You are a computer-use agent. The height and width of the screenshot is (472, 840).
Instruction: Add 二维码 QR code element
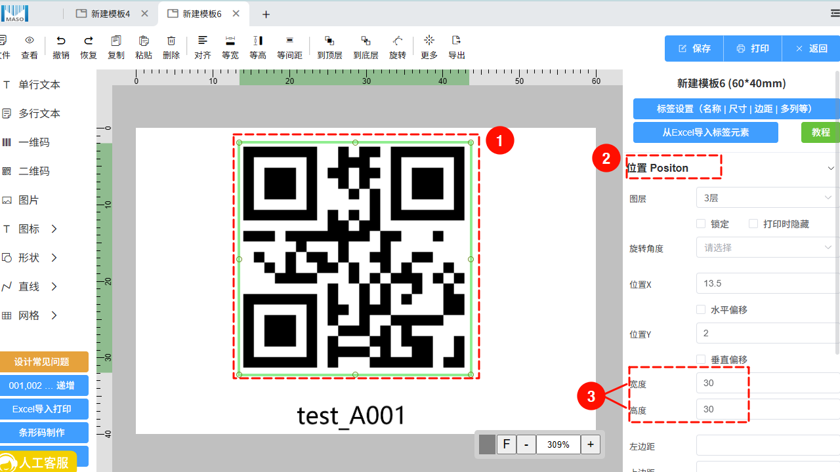[34, 171]
